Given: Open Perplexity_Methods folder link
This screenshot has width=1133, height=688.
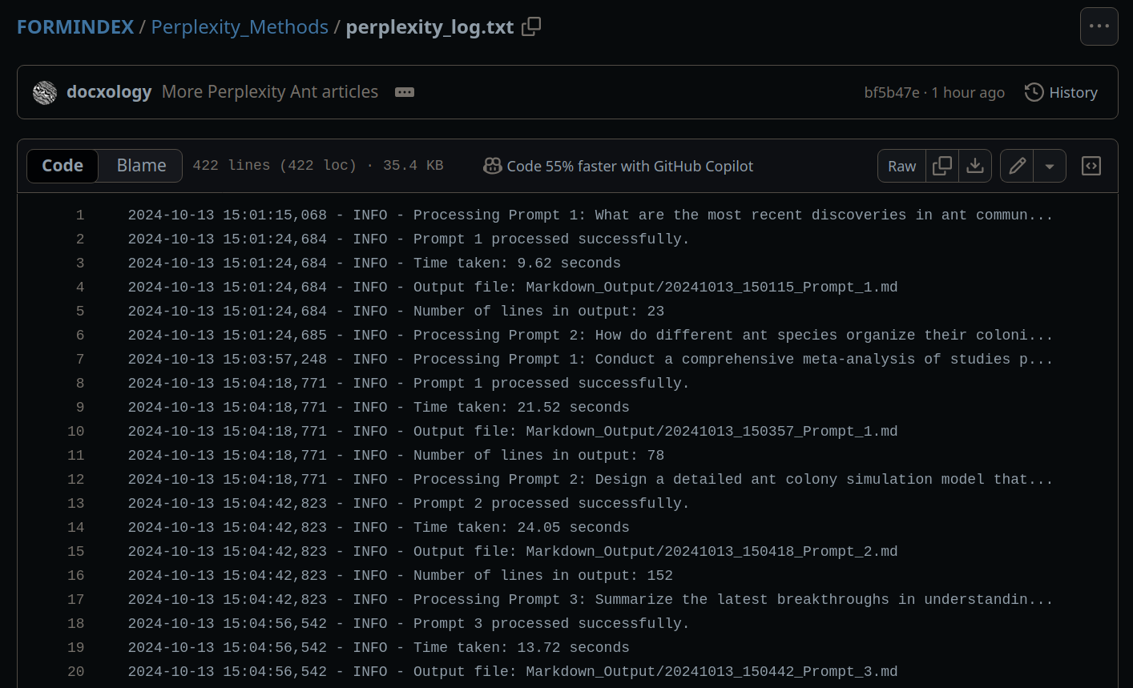Looking at the screenshot, I should [240, 27].
